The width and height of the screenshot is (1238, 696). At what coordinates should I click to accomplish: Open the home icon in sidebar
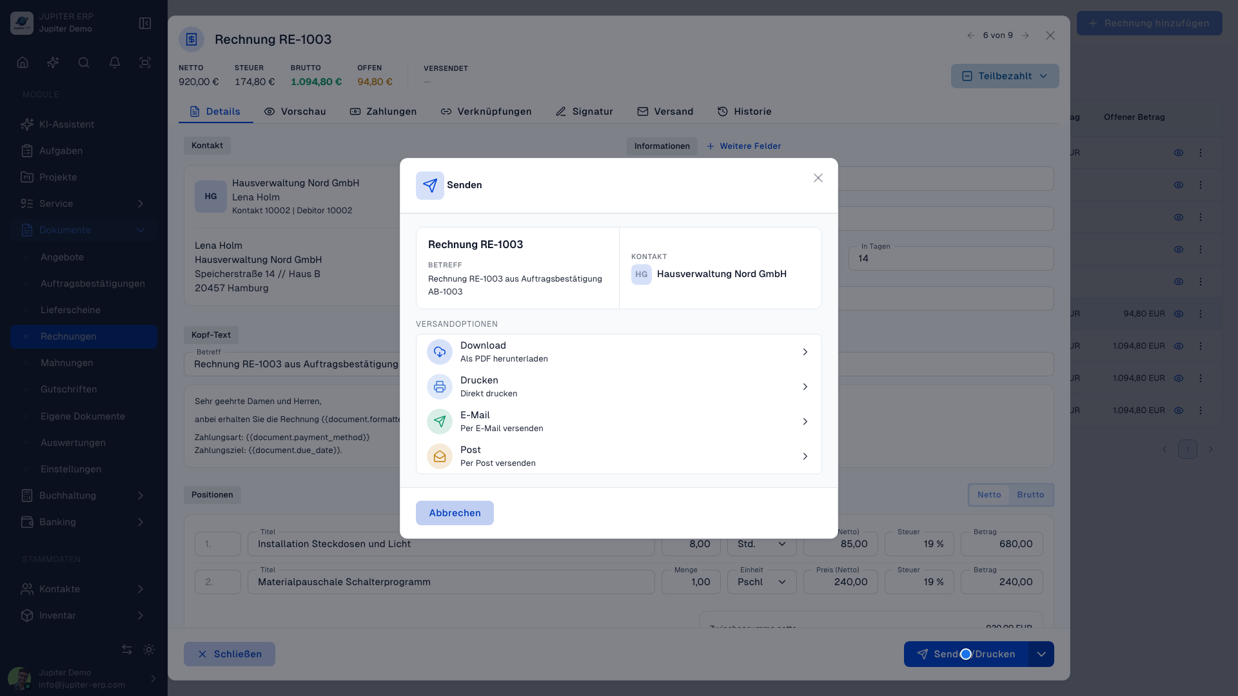(23, 63)
